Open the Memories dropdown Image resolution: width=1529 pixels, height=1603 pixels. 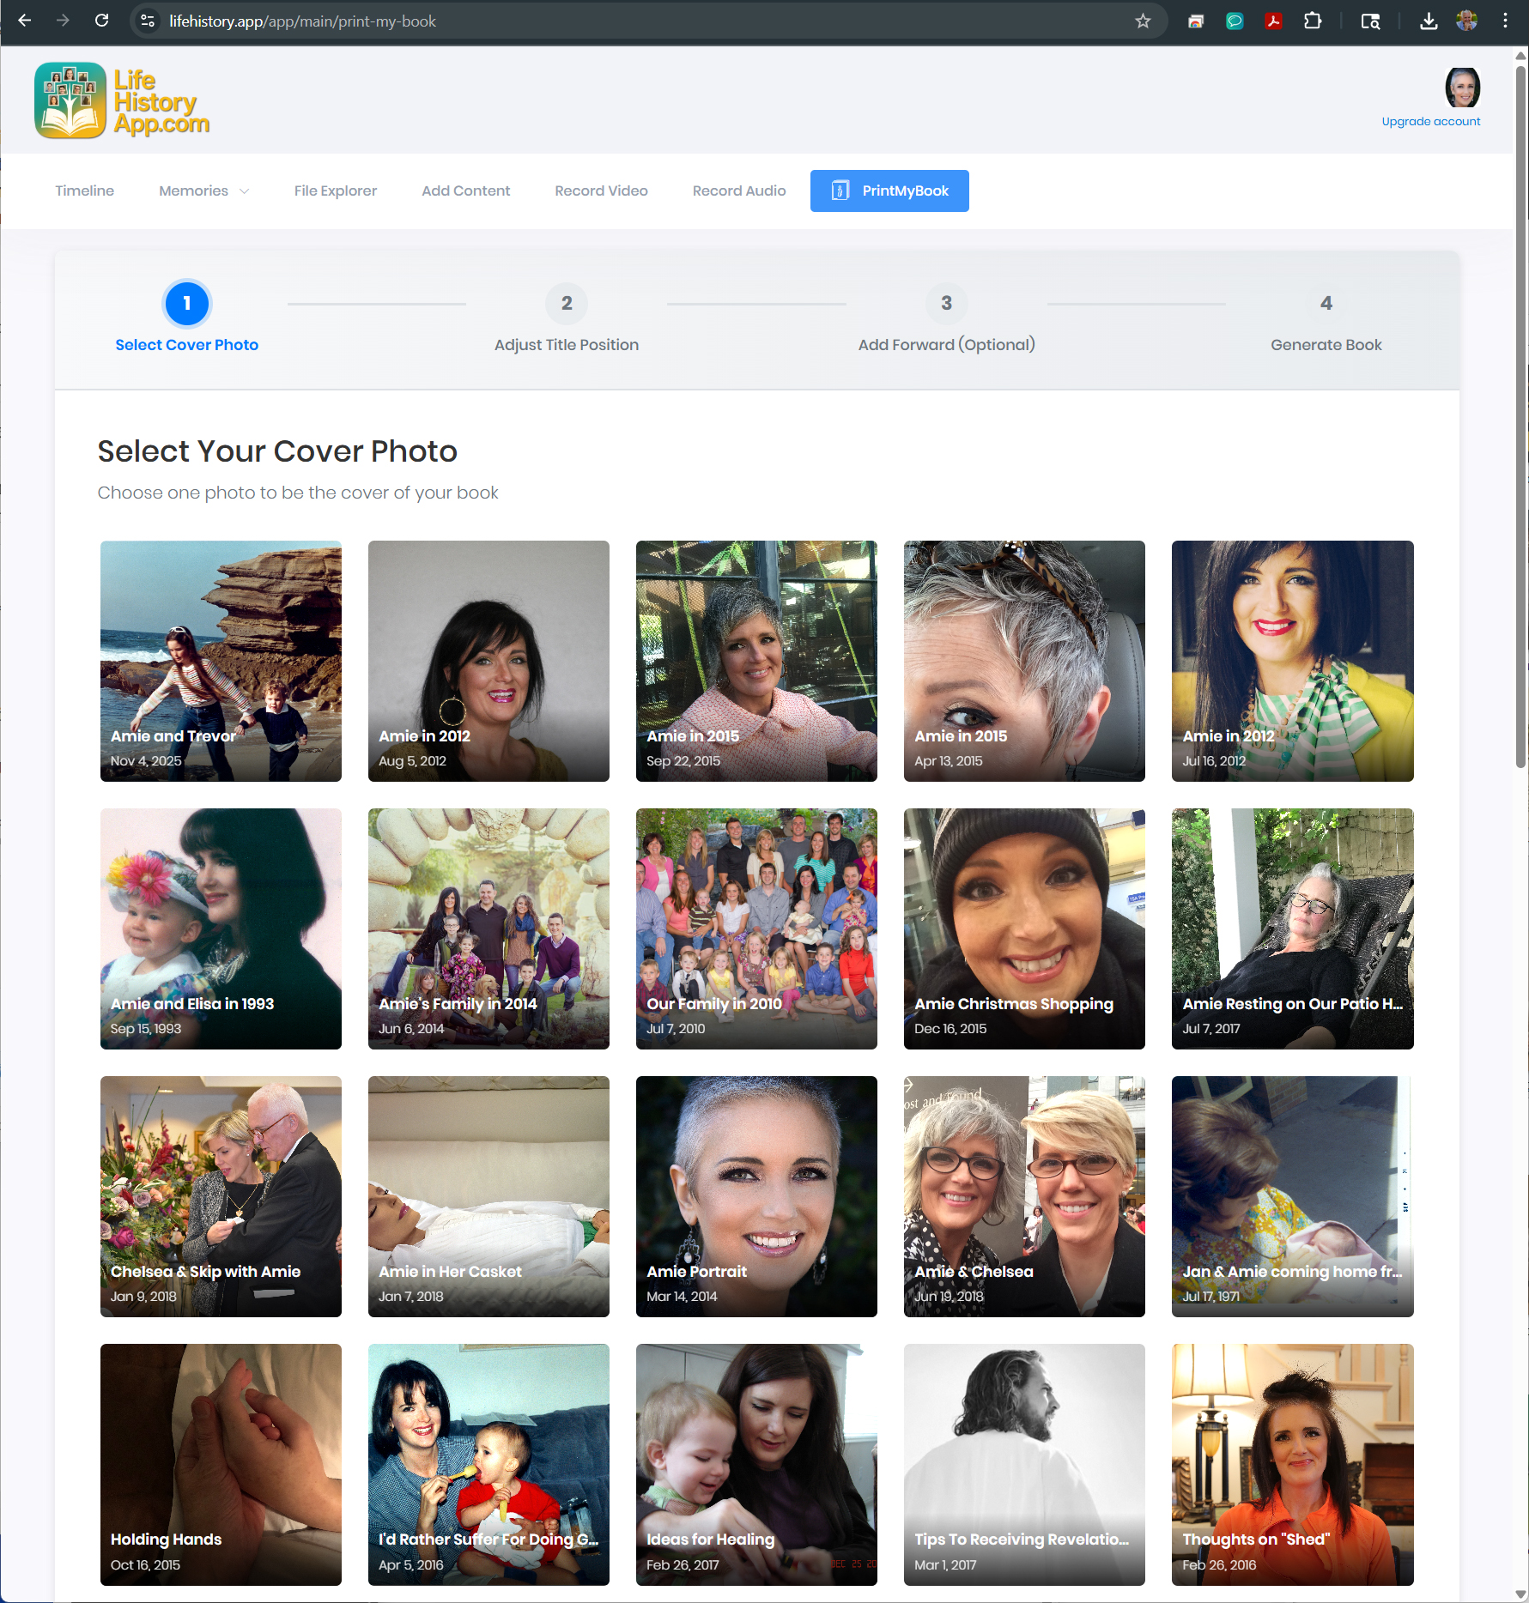click(203, 191)
